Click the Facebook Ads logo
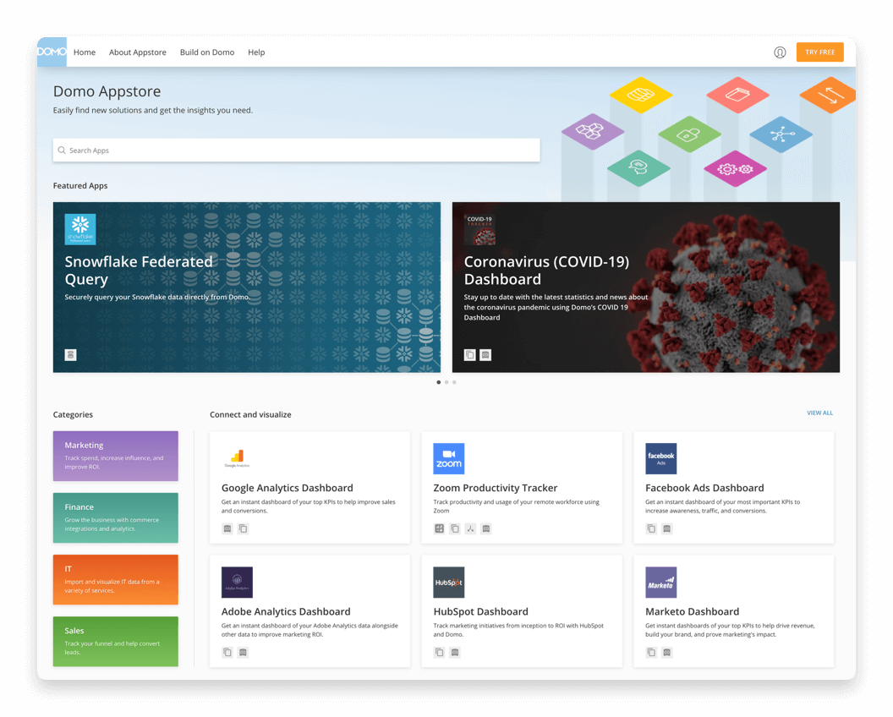Image resolution: width=893 pixels, height=717 pixels. click(x=660, y=458)
